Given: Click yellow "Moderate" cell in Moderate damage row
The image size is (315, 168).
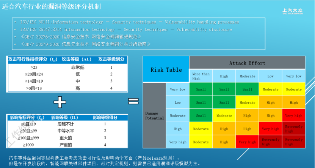Looking at the screenshot, I should click(x=224, y=116).
